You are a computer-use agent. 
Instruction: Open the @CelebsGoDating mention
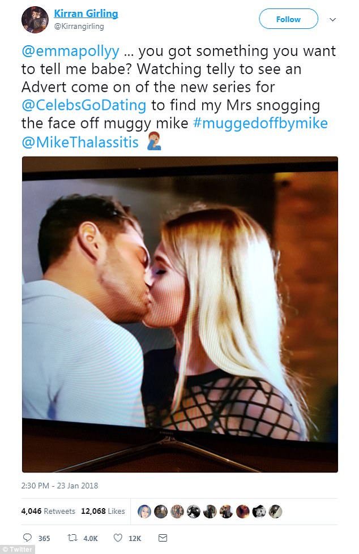coord(84,105)
